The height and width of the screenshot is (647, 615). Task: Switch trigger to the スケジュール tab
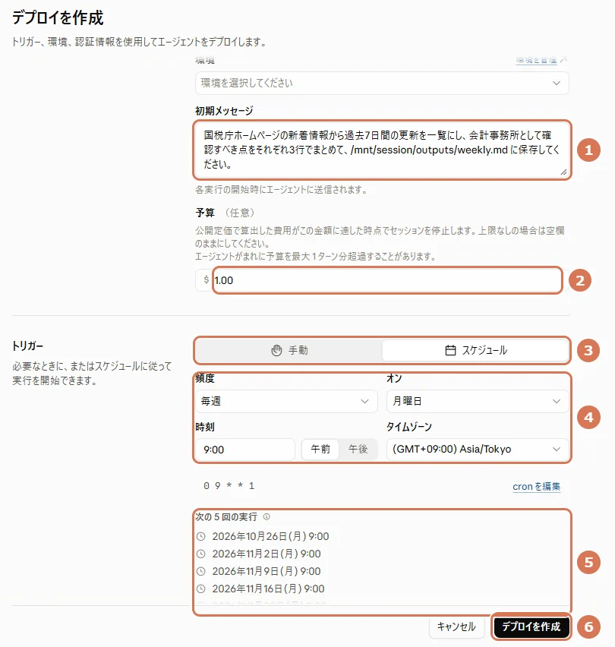[475, 350]
